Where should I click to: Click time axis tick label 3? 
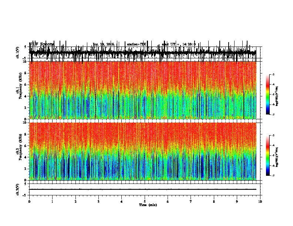click(98, 201)
